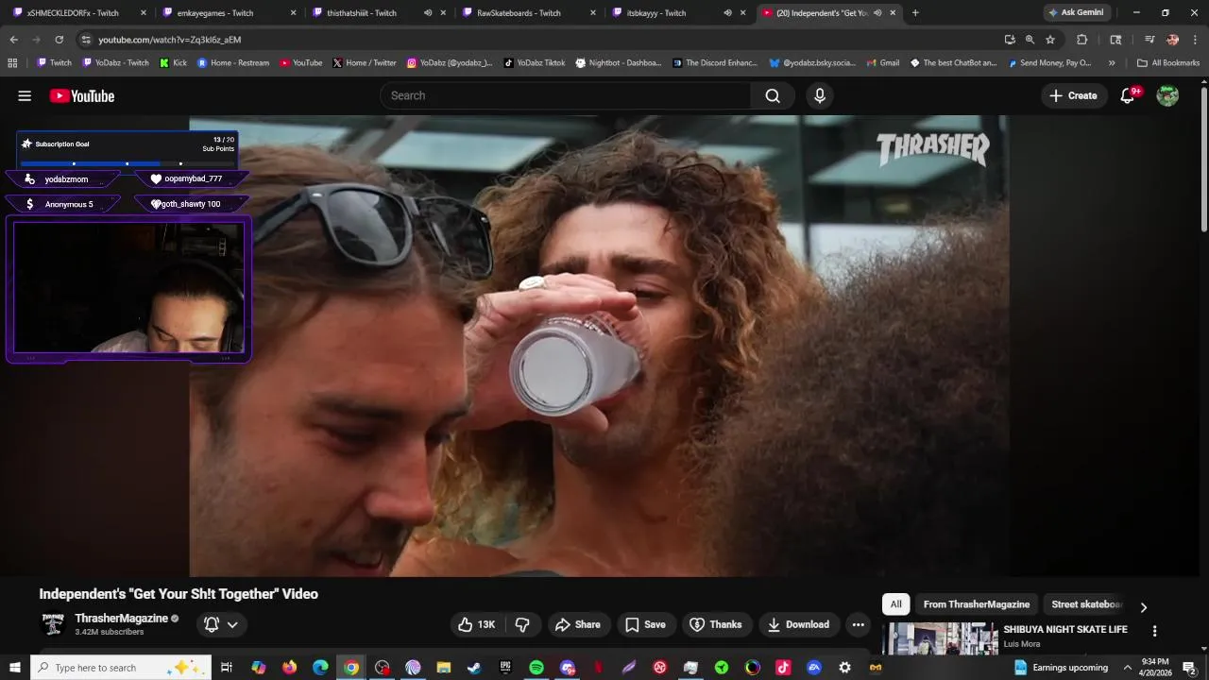Click ThrasherMagazine channel name
1209x680 pixels.
pos(121,619)
